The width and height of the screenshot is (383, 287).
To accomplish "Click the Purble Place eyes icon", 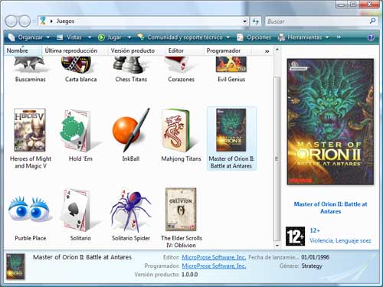I will [x=30, y=209].
